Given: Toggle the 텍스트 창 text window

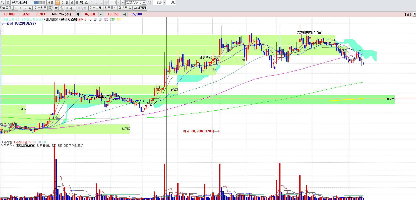Looking at the screenshot, I should click(x=125, y=8).
